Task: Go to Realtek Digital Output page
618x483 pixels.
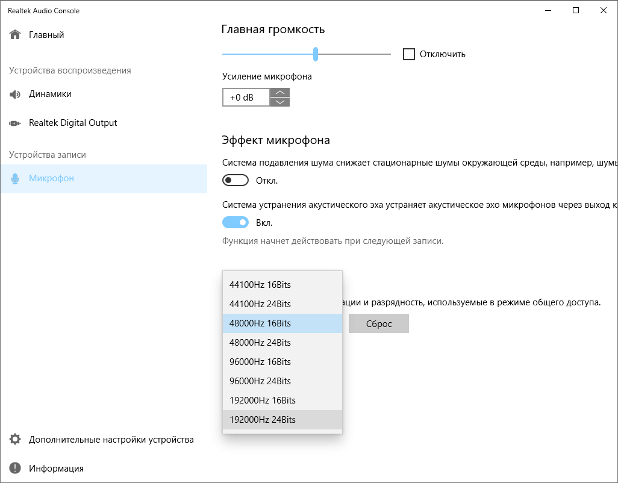Action: click(73, 123)
